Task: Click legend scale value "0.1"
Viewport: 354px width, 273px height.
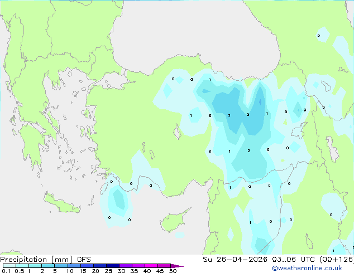Action: coord(6,271)
